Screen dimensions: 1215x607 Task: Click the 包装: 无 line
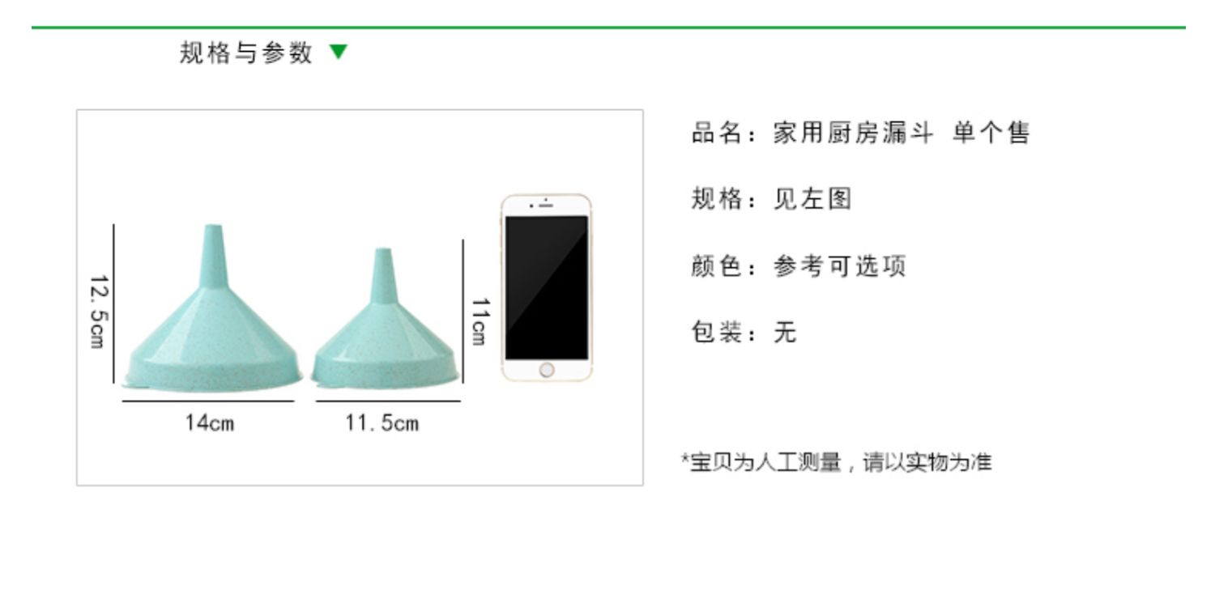click(x=744, y=332)
